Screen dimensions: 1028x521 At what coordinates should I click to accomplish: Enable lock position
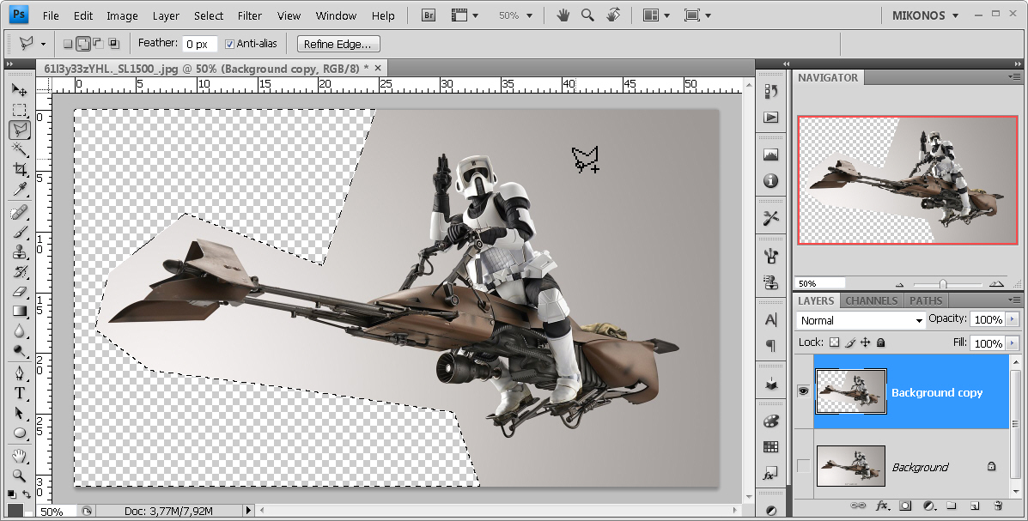click(x=866, y=342)
